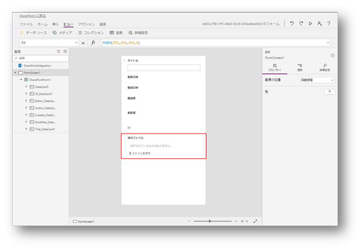Switch to the 詳細設定 properties tab
This screenshot has height=250, width=362.
pos(325,68)
